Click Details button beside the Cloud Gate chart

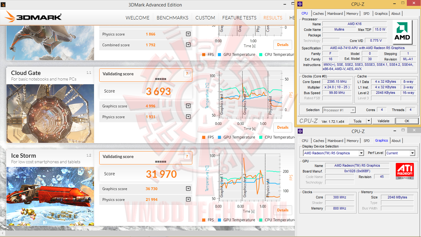[283, 127]
